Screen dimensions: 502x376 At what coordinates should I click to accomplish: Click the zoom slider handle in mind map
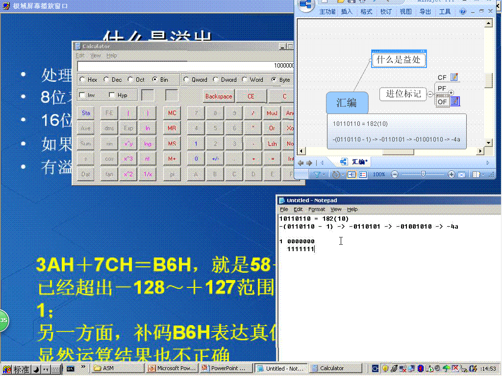423,174
